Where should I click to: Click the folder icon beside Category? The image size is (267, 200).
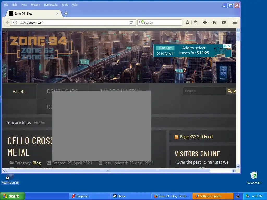(12, 163)
